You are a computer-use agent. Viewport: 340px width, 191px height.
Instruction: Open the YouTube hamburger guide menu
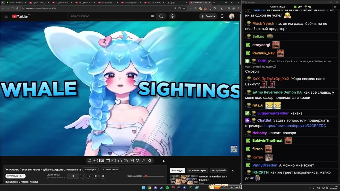coord(6,16)
